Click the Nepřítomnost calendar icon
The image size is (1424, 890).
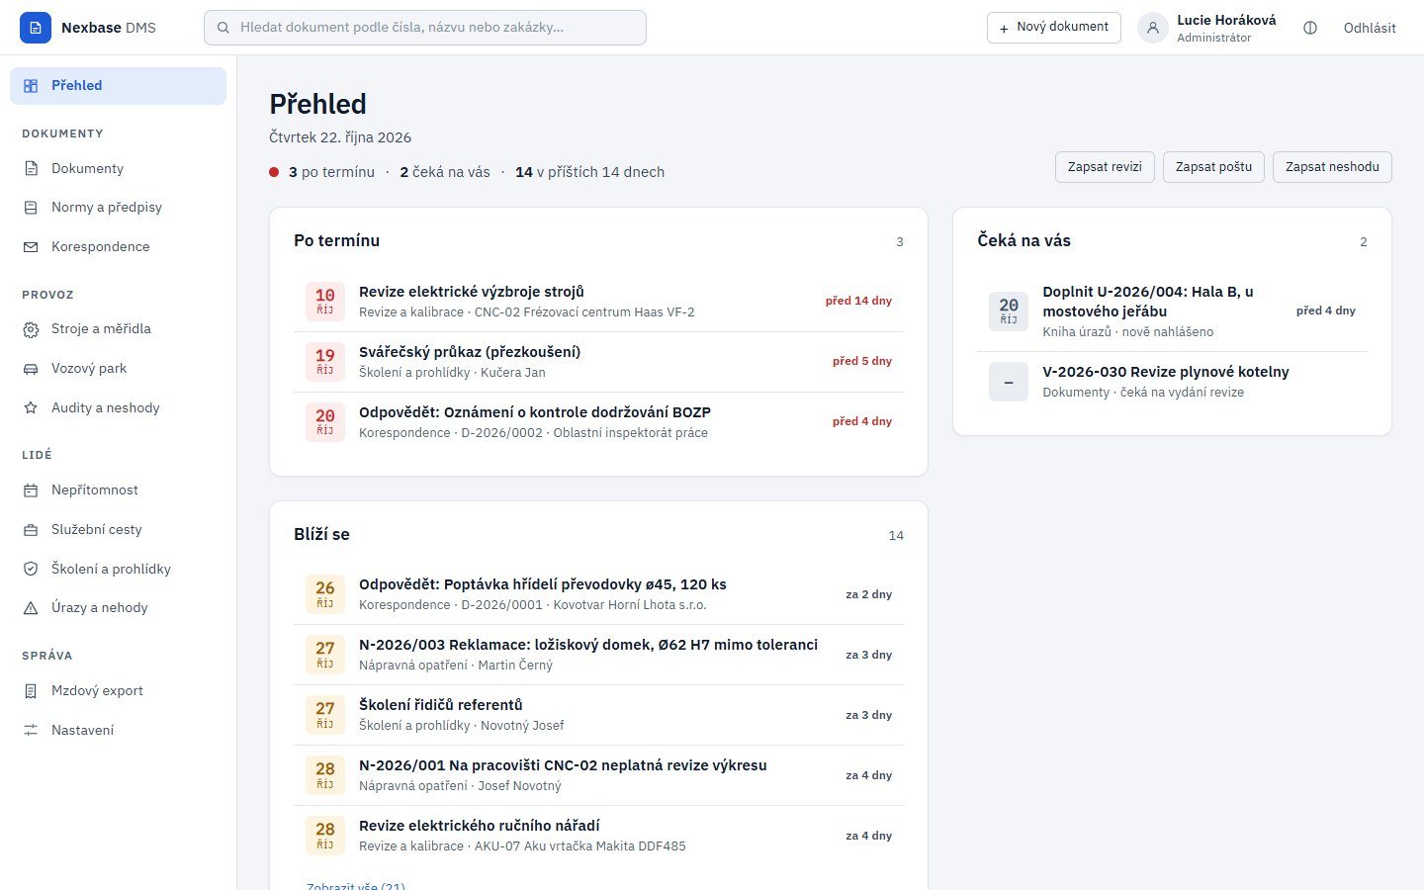coord(31,490)
